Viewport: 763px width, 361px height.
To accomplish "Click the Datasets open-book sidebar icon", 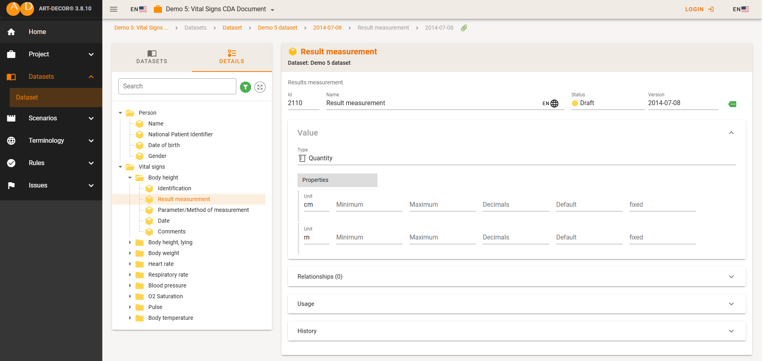I will click(x=11, y=76).
